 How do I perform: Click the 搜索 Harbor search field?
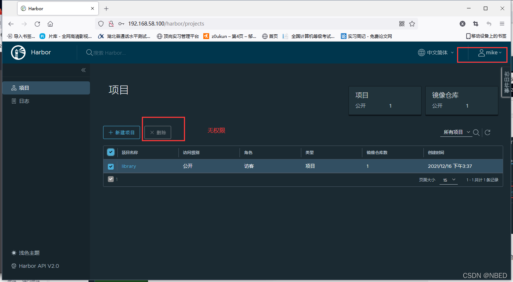point(110,53)
